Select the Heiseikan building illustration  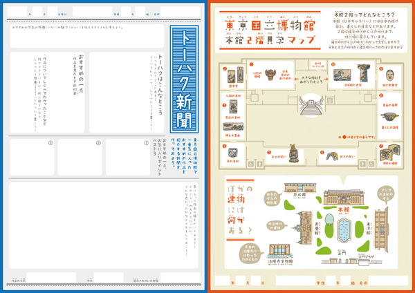pyautogui.click(x=300, y=187)
